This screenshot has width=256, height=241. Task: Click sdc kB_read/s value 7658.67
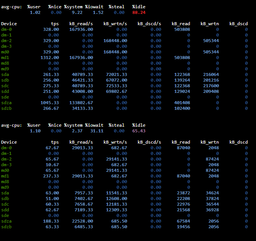(x=84, y=204)
